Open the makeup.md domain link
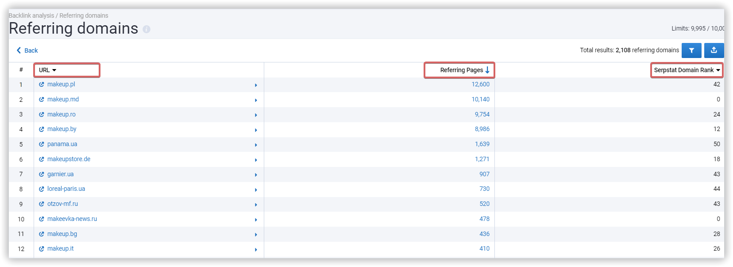Viewport: 733px width, 267px height. point(63,99)
